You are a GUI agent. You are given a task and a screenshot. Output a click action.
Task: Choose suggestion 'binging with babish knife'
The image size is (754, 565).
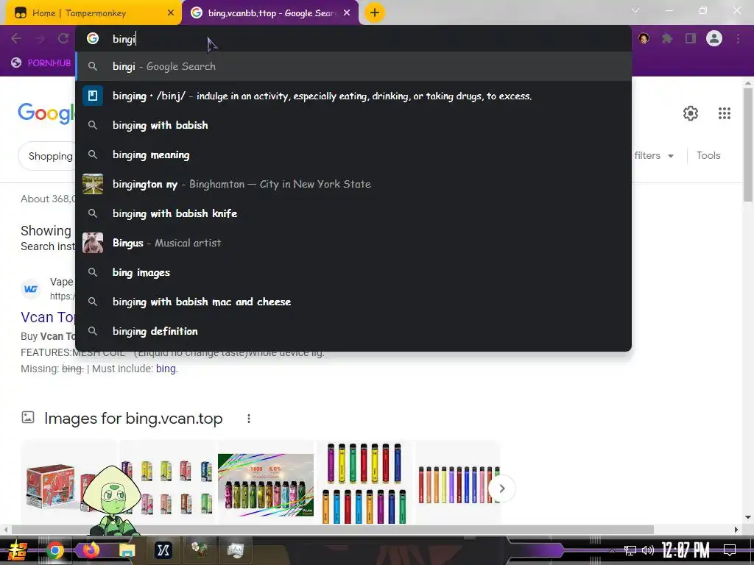tap(353, 213)
